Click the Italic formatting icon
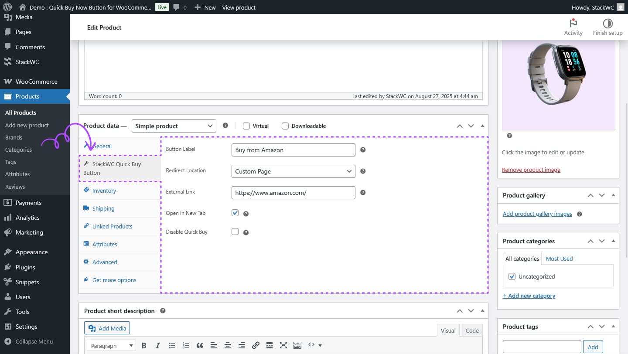This screenshot has height=354, width=628. pos(158,346)
